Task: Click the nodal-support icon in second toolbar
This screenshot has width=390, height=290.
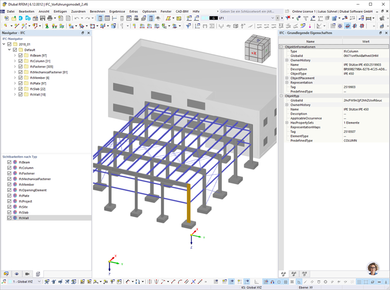Action: pos(47,26)
